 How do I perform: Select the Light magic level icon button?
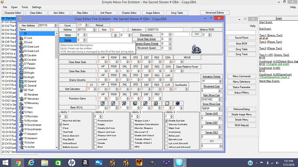167,104
